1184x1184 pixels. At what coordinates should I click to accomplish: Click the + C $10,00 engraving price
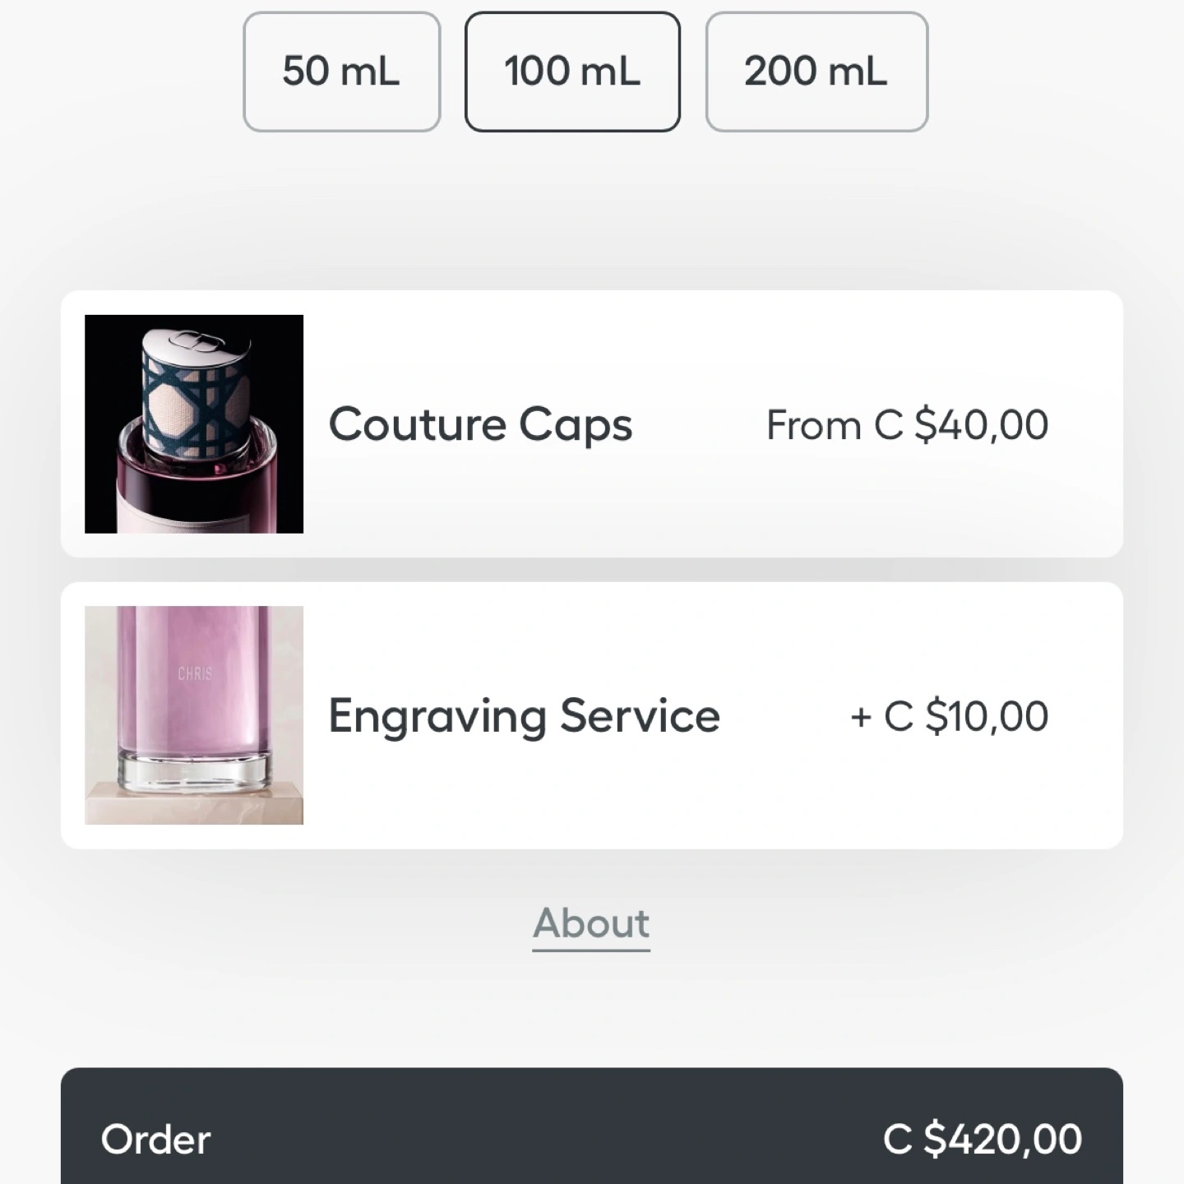tap(950, 716)
